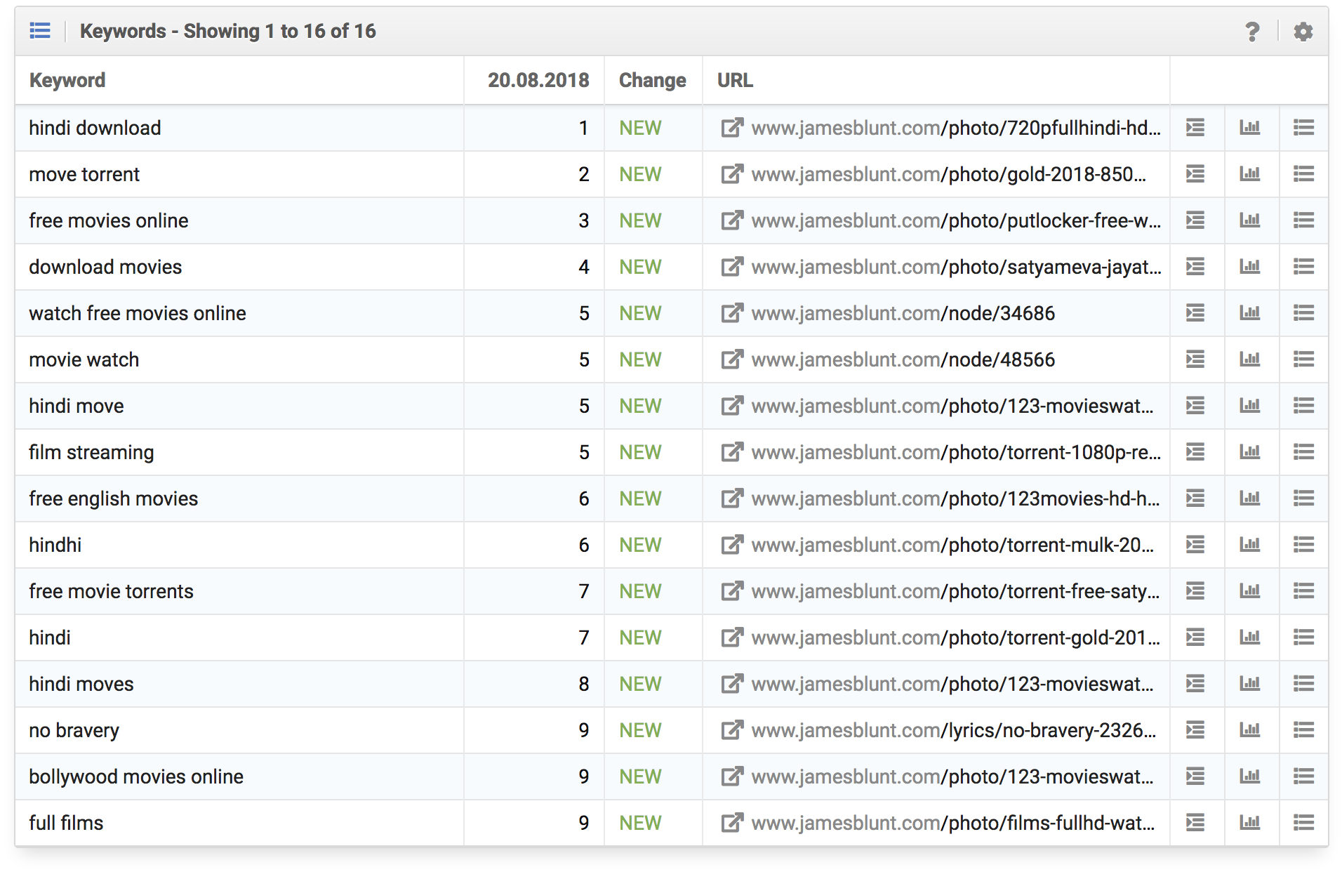
Task: Open jamesblunt.com/photo/films-fullhd-wat link
Action: 953,823
